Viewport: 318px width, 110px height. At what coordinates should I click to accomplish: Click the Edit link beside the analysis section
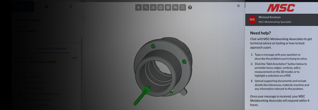tap(74, 58)
